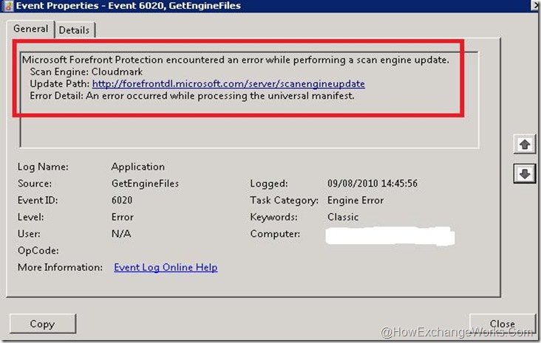Click the Task Category value 'Engine Error'

pyautogui.click(x=355, y=200)
